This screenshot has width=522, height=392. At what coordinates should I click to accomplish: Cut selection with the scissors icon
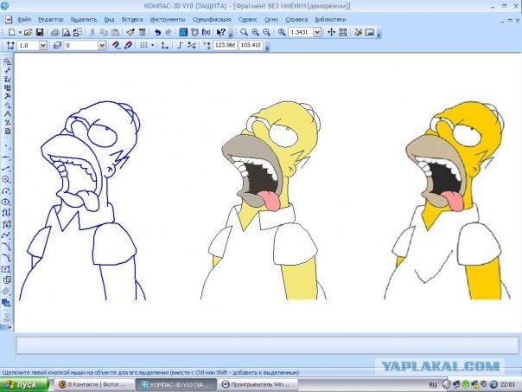tap(92, 32)
